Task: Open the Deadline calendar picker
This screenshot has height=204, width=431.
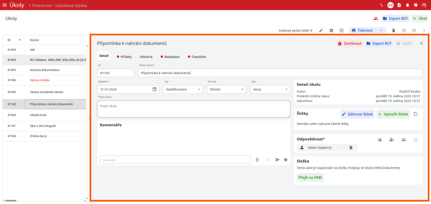Action: tap(154, 89)
